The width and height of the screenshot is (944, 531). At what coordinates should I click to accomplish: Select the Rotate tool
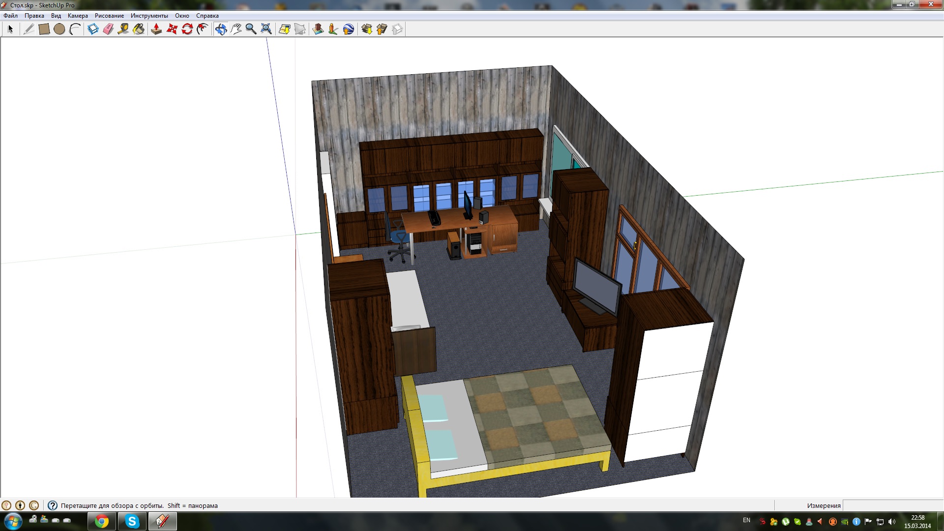[x=187, y=29]
